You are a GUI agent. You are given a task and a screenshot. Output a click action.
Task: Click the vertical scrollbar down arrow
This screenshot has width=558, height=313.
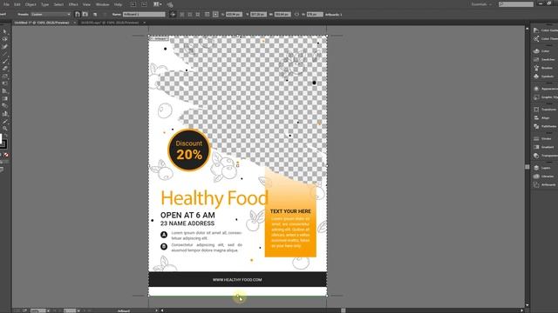click(527, 305)
